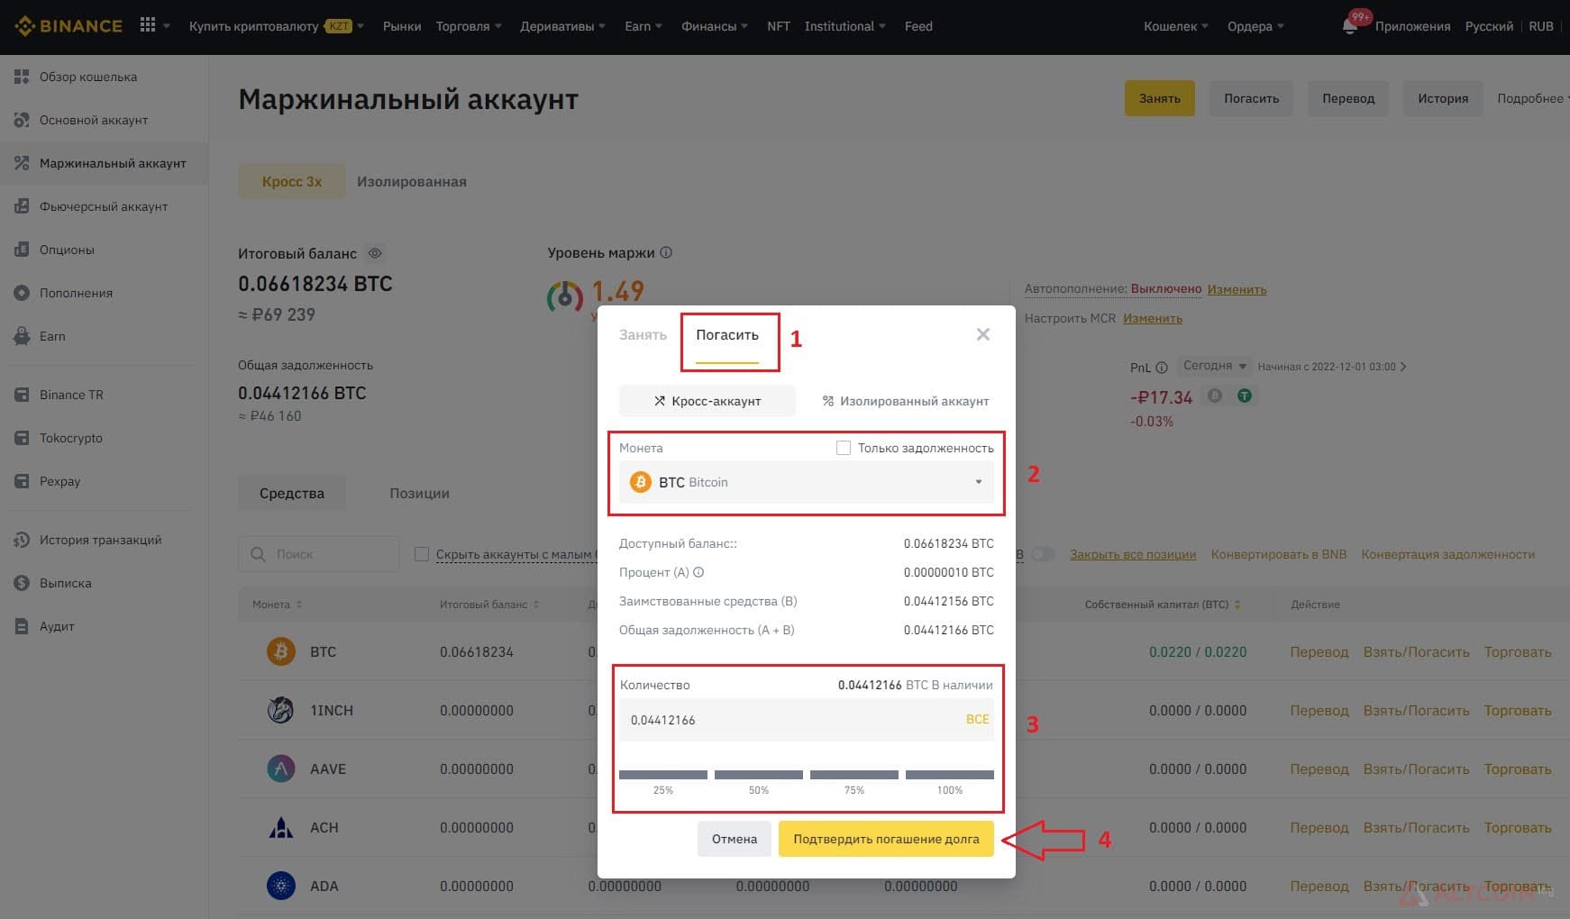The width and height of the screenshot is (1570, 919).
Task: Select the Изолированная margin tab
Action: pyautogui.click(x=412, y=181)
